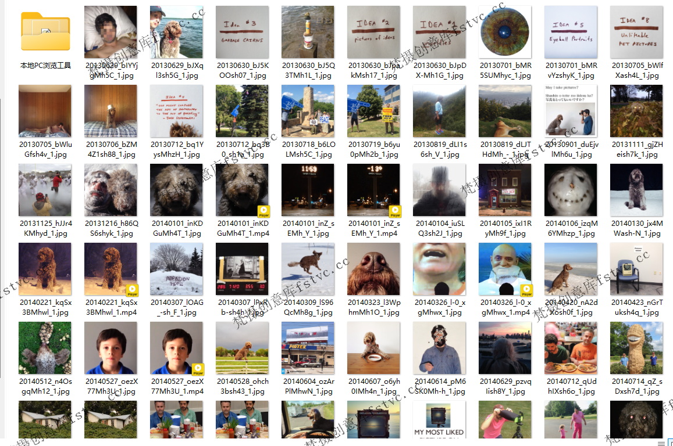Viewport: 673px width, 446px height.
Task: Select boy portrait video 20140527_oezX77Mh3U_1.mp4
Action: [176, 348]
